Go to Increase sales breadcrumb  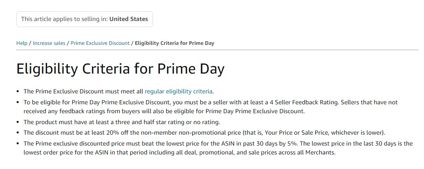(49, 43)
